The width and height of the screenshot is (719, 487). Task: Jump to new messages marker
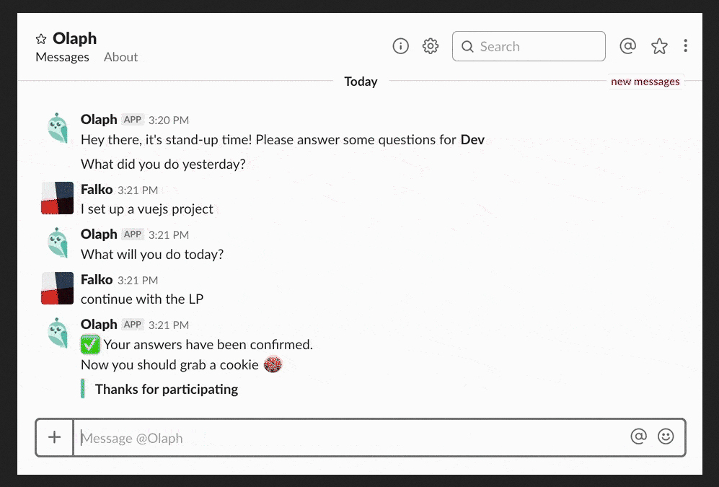pos(645,82)
